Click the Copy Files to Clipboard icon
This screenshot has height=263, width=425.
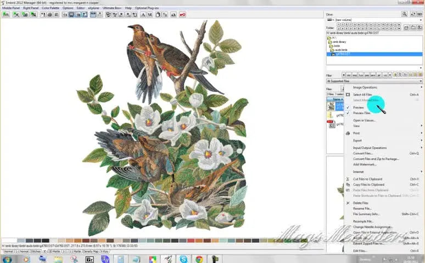(348, 185)
